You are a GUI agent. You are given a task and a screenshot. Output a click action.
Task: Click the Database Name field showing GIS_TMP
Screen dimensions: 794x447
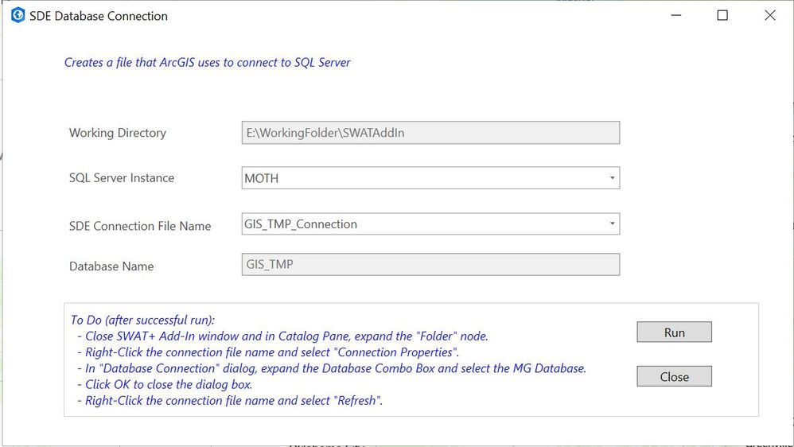pyautogui.click(x=430, y=265)
